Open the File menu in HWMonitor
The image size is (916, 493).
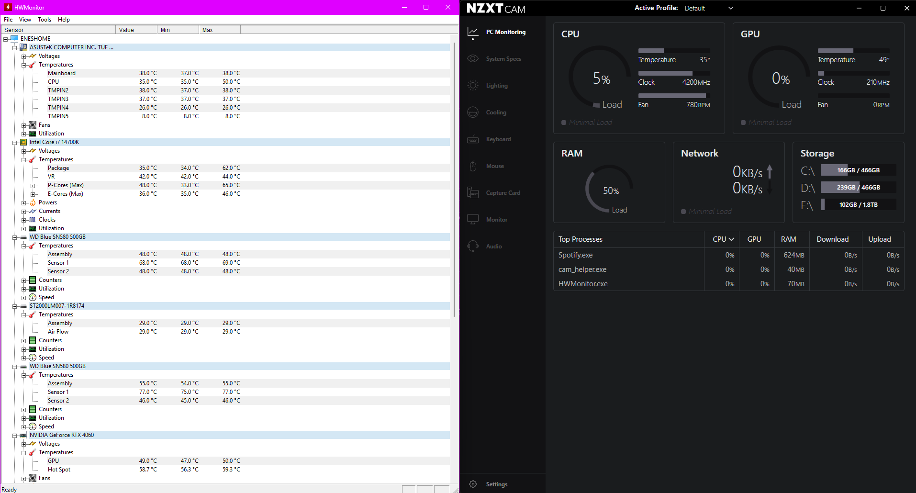8,20
